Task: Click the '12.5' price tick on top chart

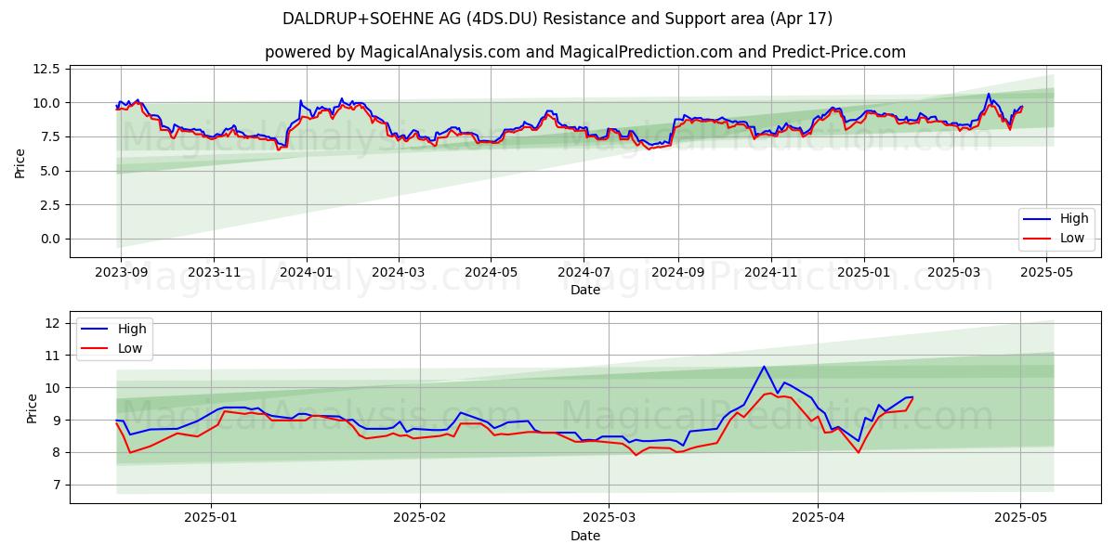Action: click(x=47, y=69)
